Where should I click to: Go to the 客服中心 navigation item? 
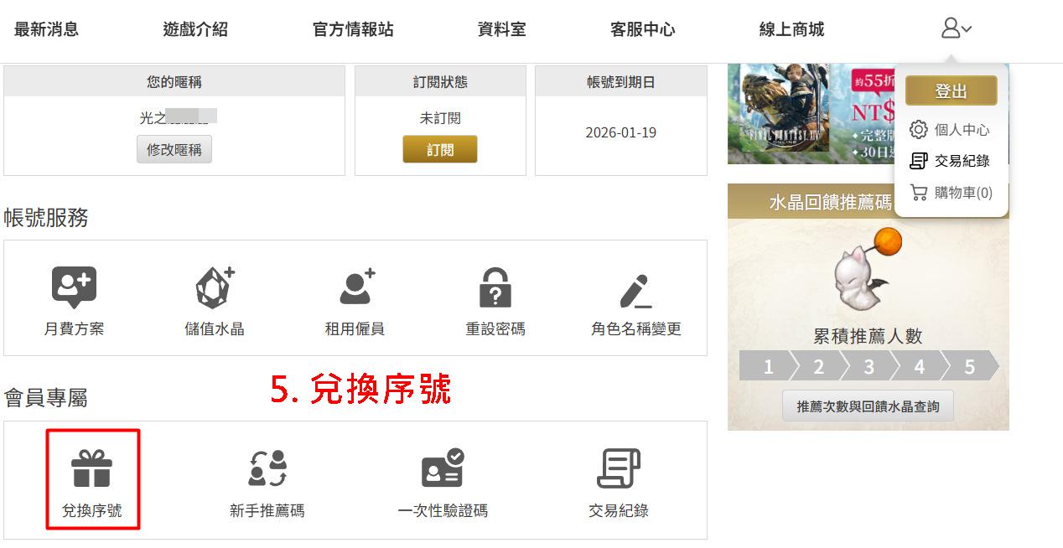click(x=642, y=29)
